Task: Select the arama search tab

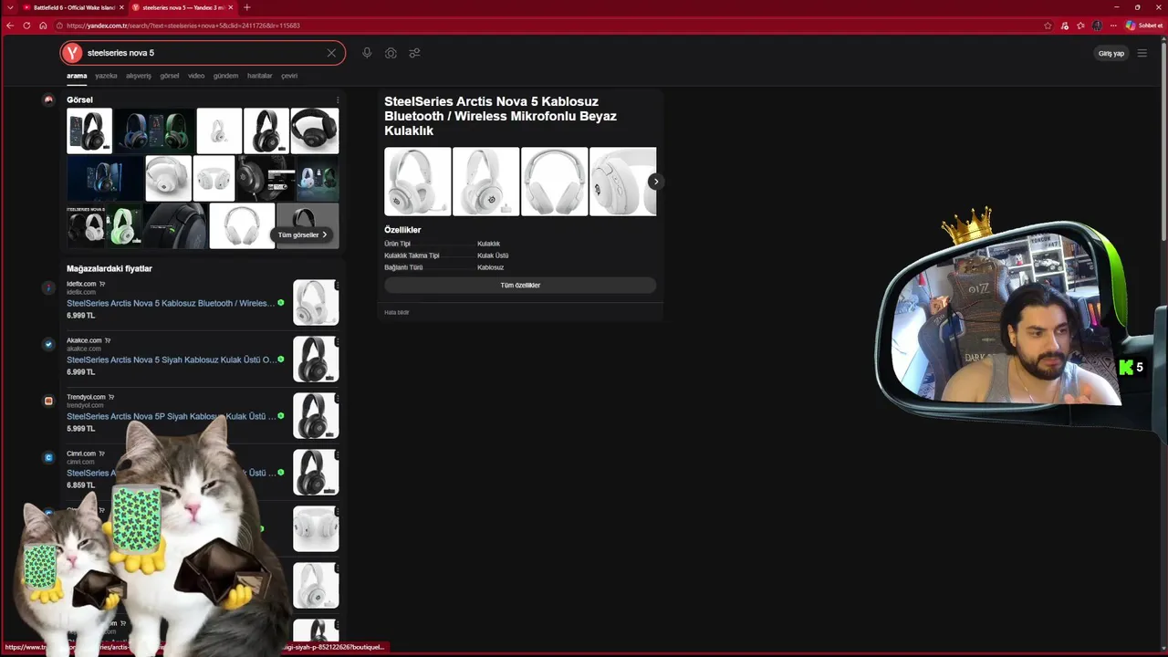Action: 77,76
